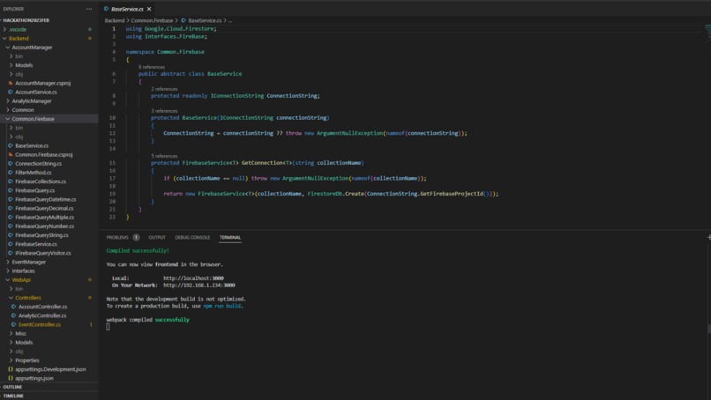Open BaseService.cs in file tree
The height and width of the screenshot is (400, 711).
coord(31,146)
